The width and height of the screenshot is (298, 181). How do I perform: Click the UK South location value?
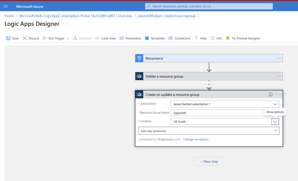pyautogui.click(x=179, y=122)
